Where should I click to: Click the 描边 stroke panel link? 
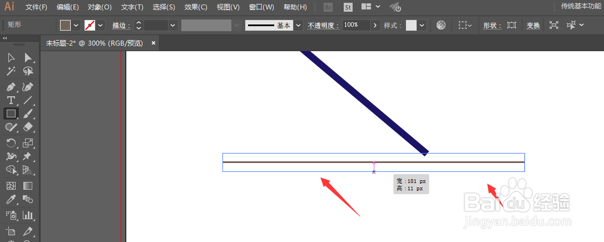click(121, 26)
